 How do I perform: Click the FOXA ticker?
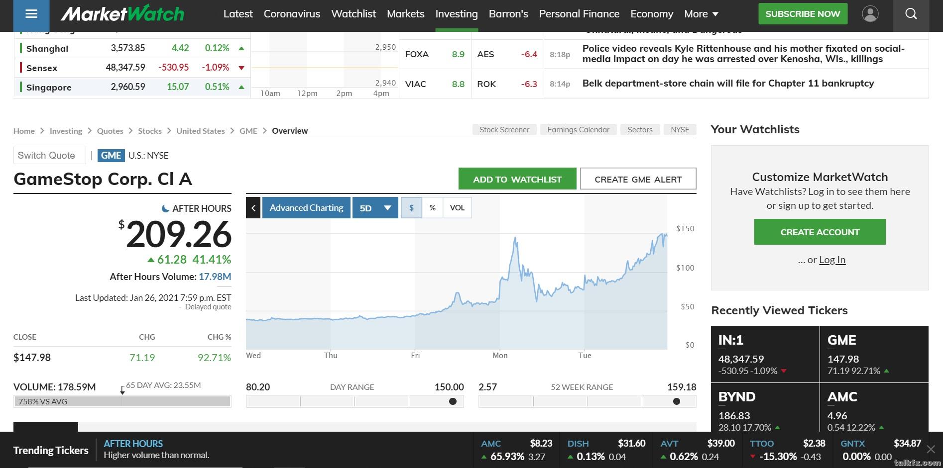click(417, 54)
